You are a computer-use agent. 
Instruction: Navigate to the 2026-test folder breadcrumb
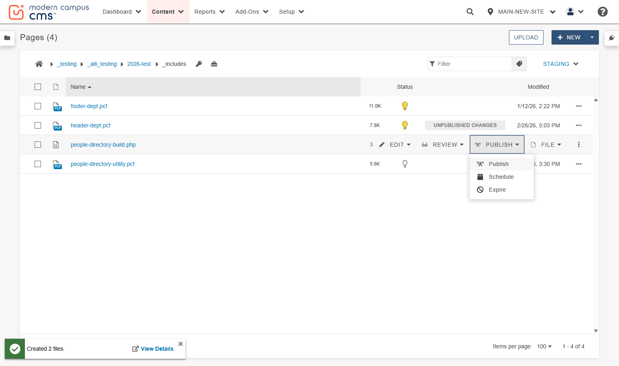[139, 64]
